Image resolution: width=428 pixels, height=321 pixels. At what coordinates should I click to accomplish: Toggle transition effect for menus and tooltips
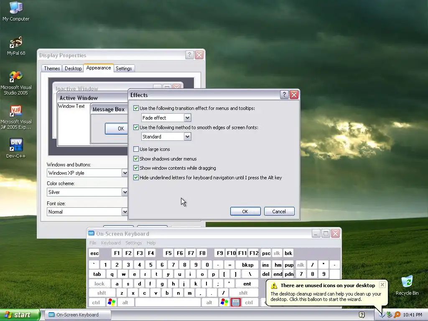click(x=136, y=108)
